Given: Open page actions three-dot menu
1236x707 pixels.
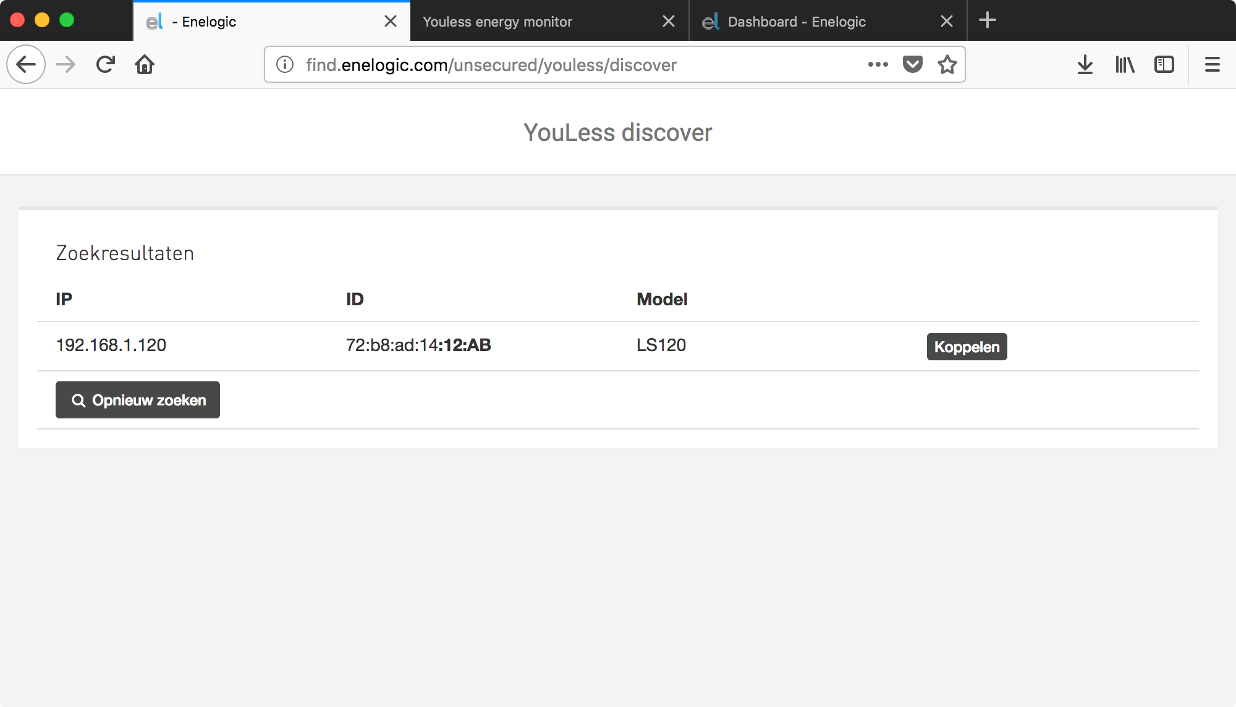Looking at the screenshot, I should [878, 64].
